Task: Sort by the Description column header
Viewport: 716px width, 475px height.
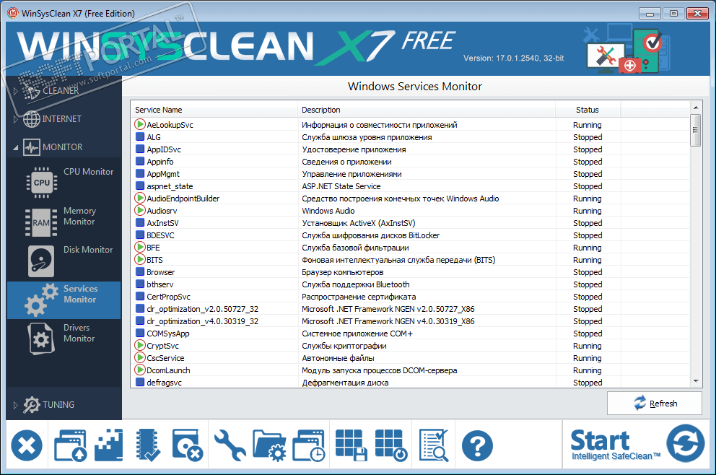Action: click(427, 110)
